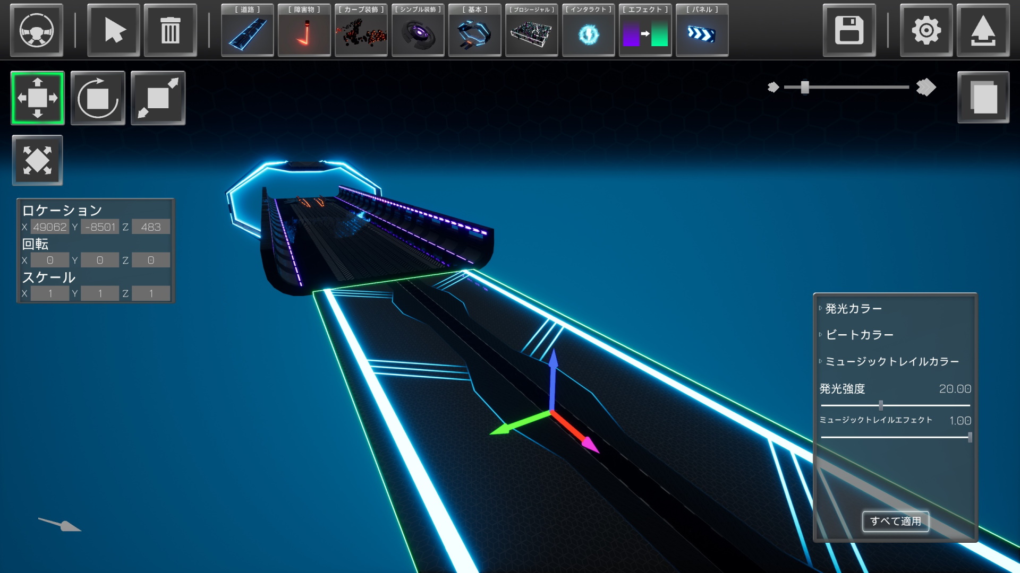Open the エフェクト category button
Image resolution: width=1020 pixels, height=573 pixels.
coord(645,30)
